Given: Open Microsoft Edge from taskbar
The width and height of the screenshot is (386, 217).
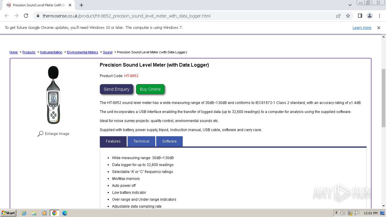Looking at the screenshot, I should coord(65,213).
